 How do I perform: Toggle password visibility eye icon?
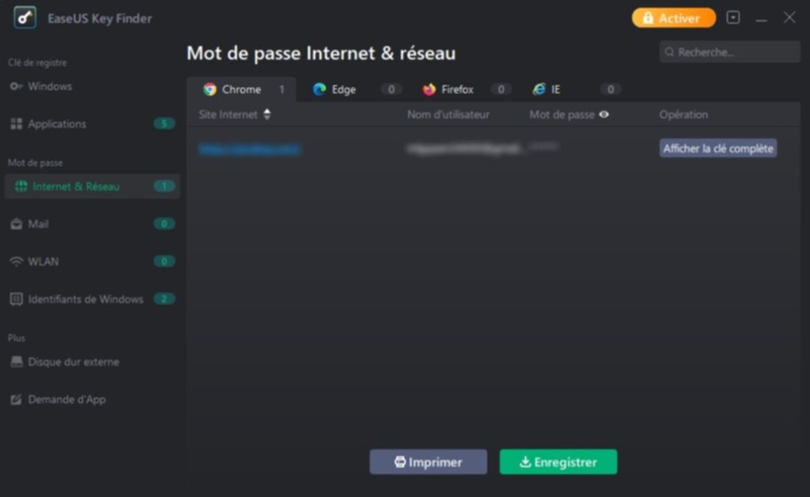tap(604, 115)
